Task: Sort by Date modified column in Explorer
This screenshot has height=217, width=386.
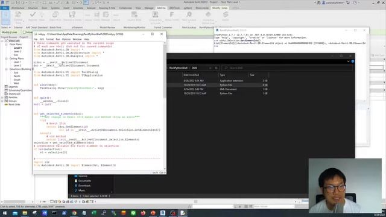Action: [x=191, y=75]
